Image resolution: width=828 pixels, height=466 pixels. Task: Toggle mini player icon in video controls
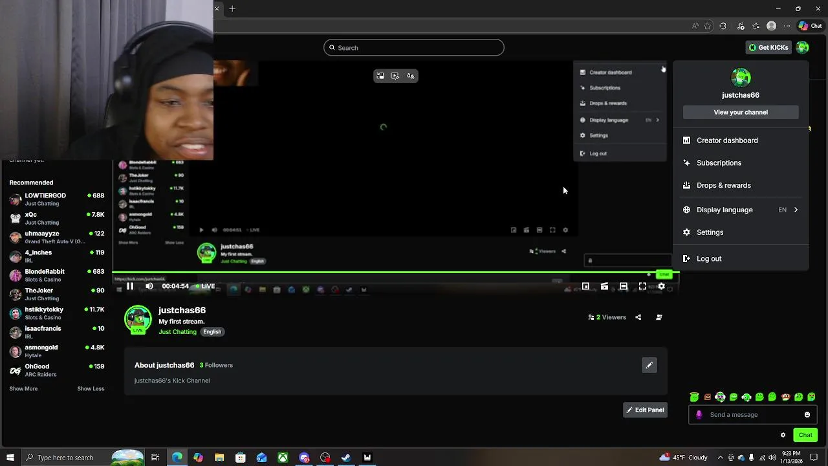click(585, 286)
